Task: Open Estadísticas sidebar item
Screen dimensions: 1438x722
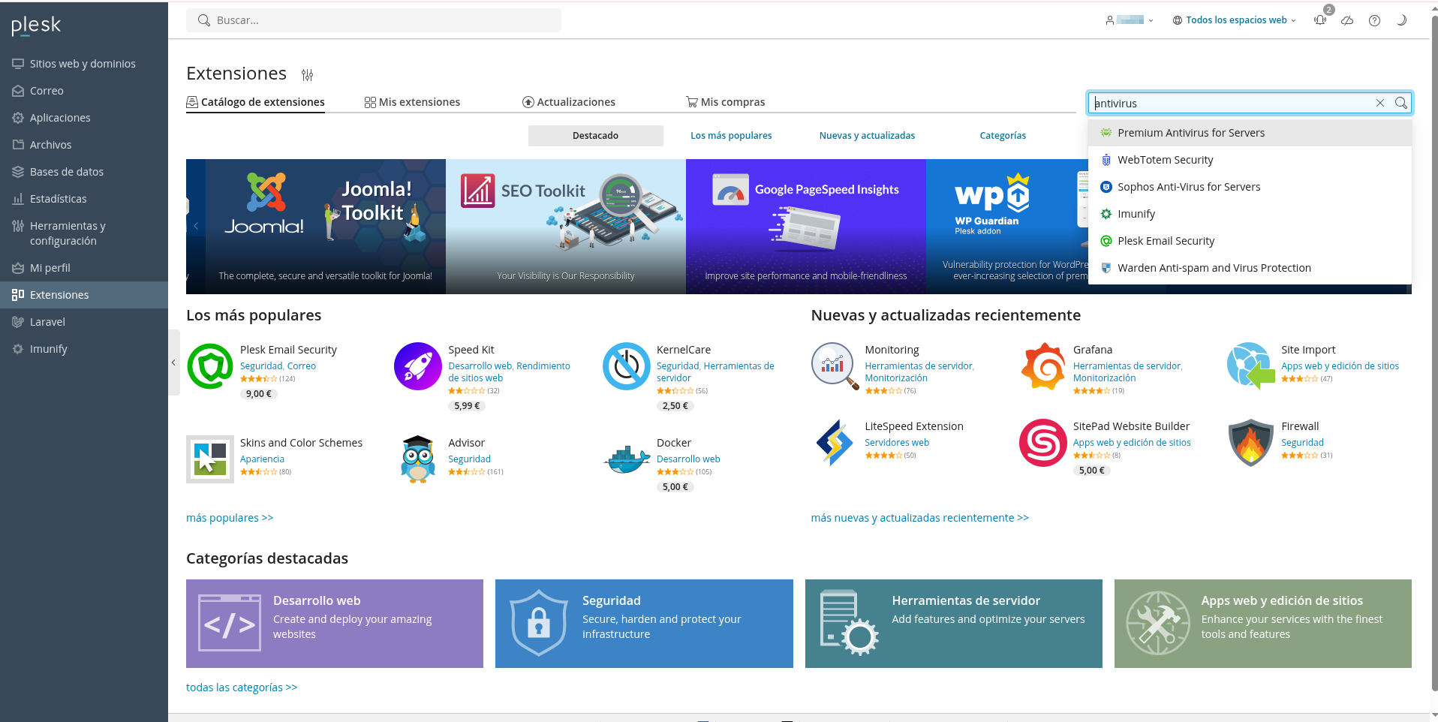Action: tap(84, 199)
